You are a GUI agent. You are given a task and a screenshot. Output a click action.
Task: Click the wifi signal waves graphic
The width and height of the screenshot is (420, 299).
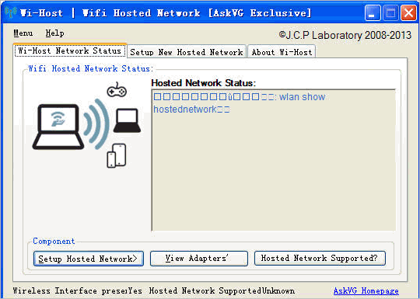pos(96,124)
